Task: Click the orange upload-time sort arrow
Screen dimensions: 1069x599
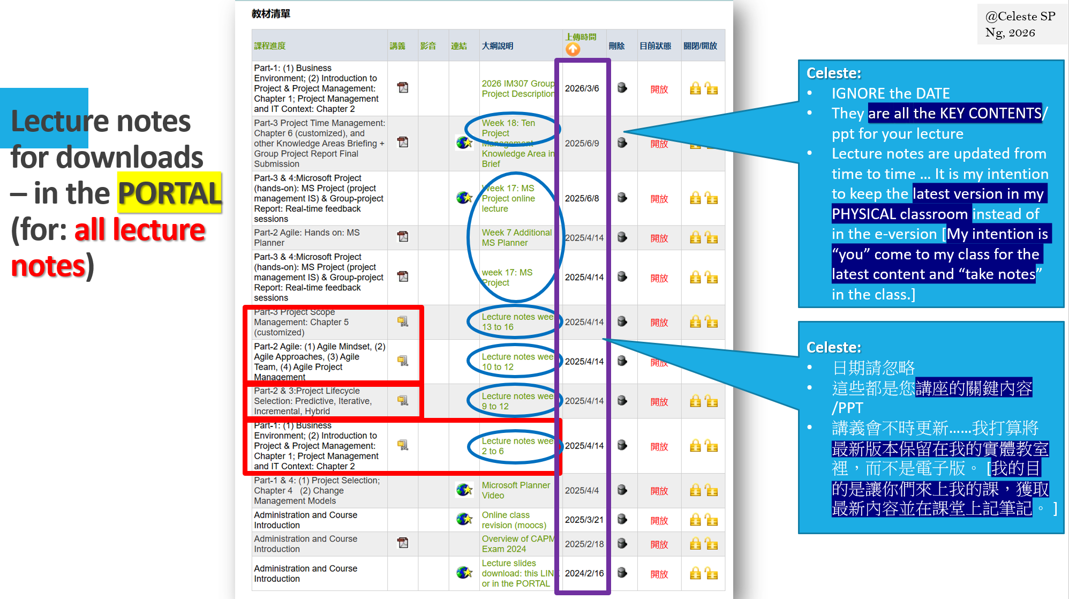Action: [x=573, y=49]
